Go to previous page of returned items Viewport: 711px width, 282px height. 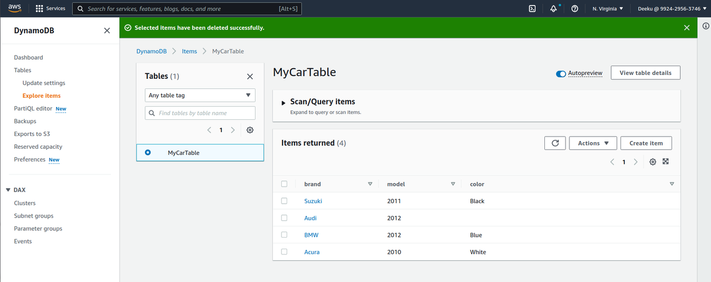612,162
